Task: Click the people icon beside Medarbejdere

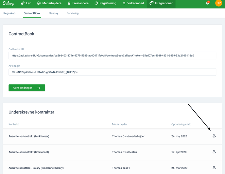Action: (39, 3)
